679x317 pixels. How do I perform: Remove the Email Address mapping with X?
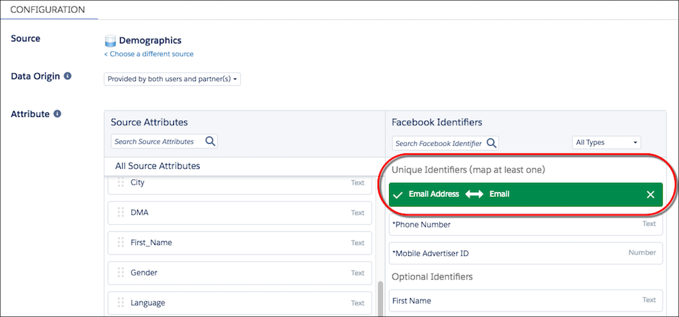coord(650,194)
